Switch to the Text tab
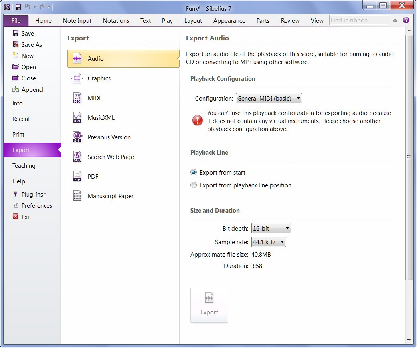Image resolution: width=417 pixels, height=348 pixels. click(x=146, y=21)
